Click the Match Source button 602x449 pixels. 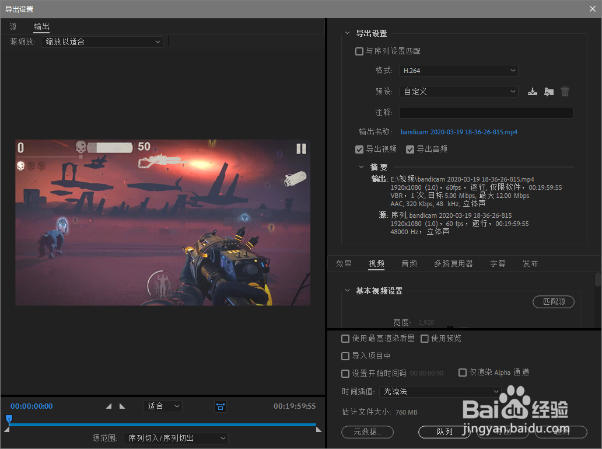coord(554,302)
